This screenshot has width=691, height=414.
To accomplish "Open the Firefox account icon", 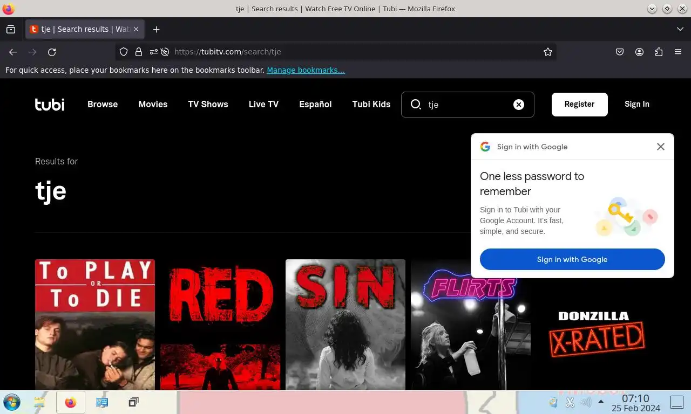I will point(639,52).
